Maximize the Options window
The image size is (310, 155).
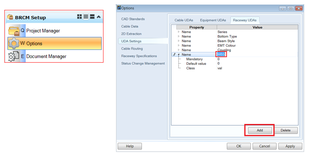click(291, 8)
